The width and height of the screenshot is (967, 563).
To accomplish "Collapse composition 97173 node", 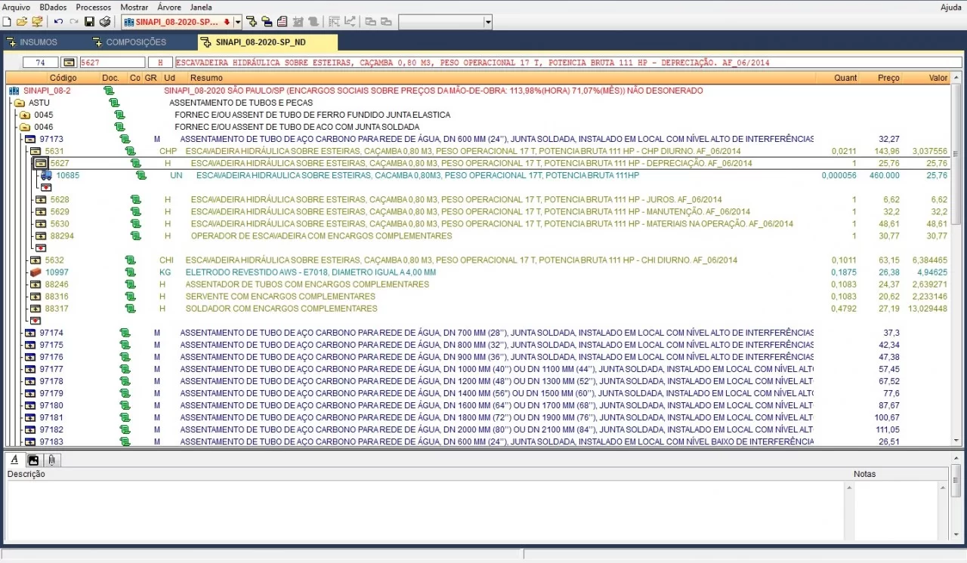I will tap(30, 139).
